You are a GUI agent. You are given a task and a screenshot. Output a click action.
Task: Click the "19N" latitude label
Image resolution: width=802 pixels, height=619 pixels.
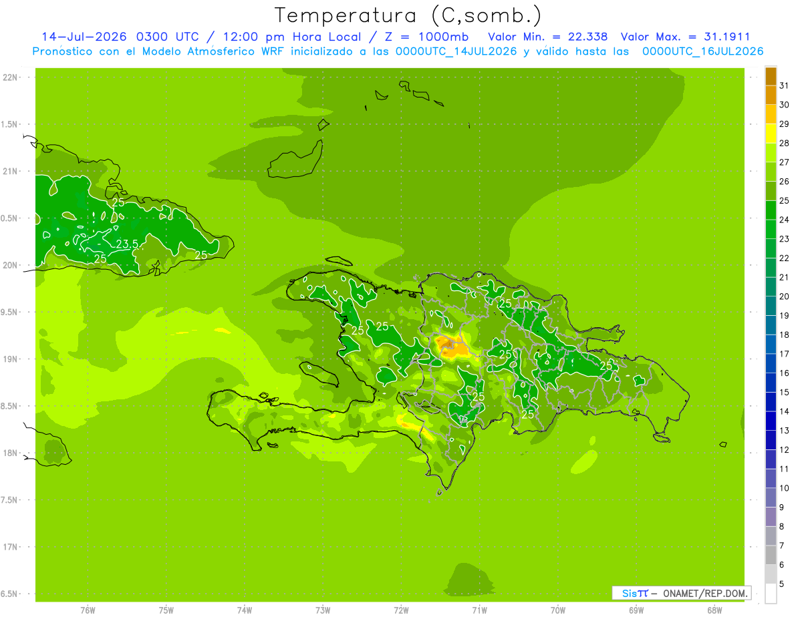tap(11, 359)
